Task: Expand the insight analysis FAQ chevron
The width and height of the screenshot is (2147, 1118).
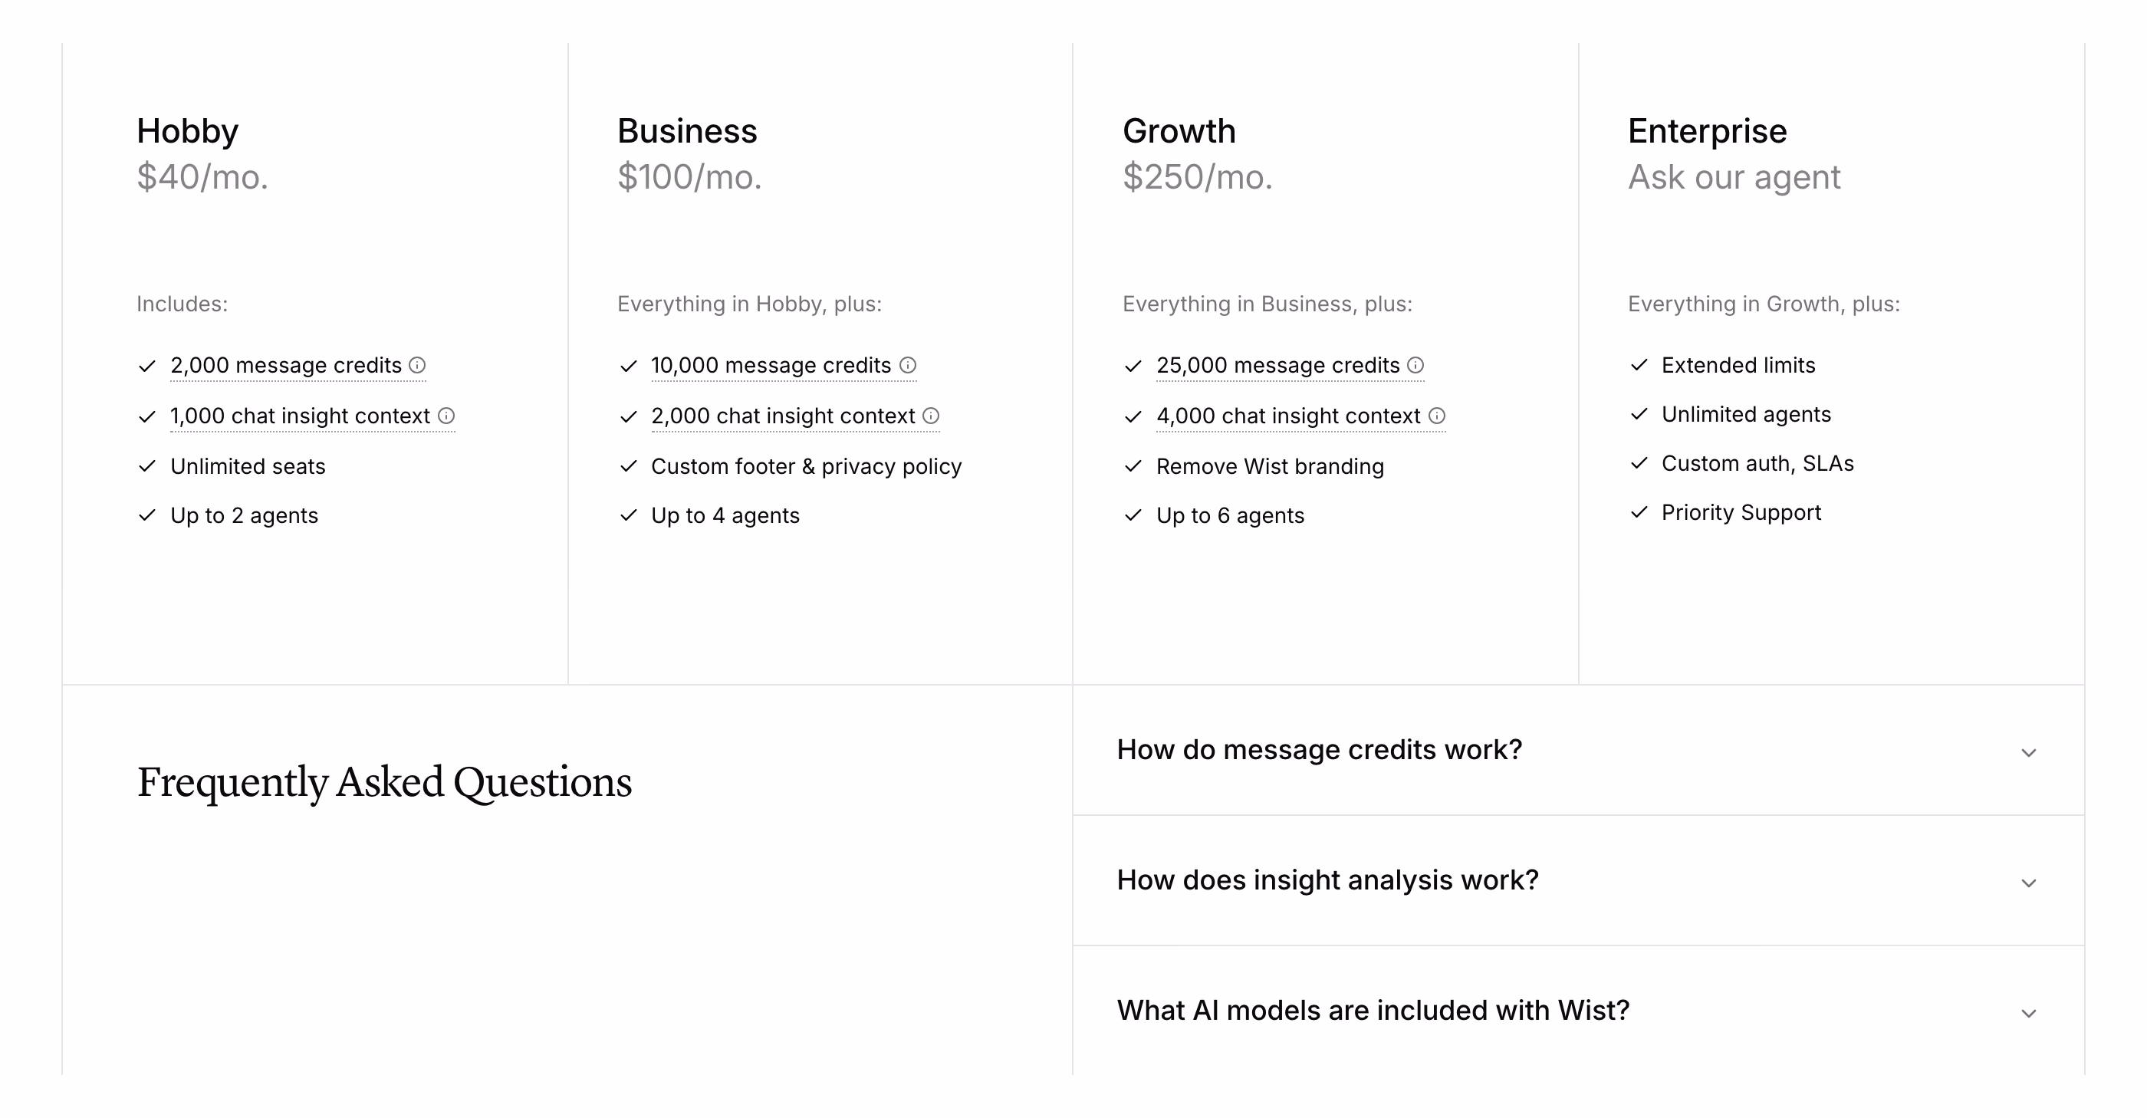Action: point(2029,883)
